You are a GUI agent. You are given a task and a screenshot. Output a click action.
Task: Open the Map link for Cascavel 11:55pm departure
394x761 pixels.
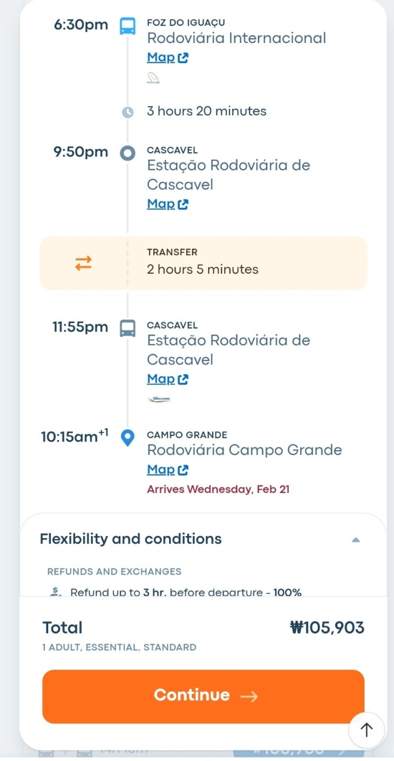point(168,379)
